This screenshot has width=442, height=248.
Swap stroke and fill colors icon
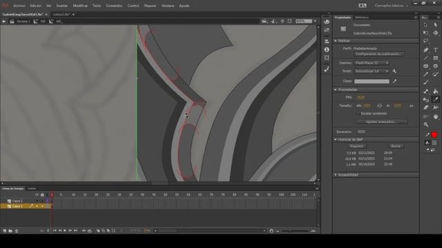click(x=433, y=150)
